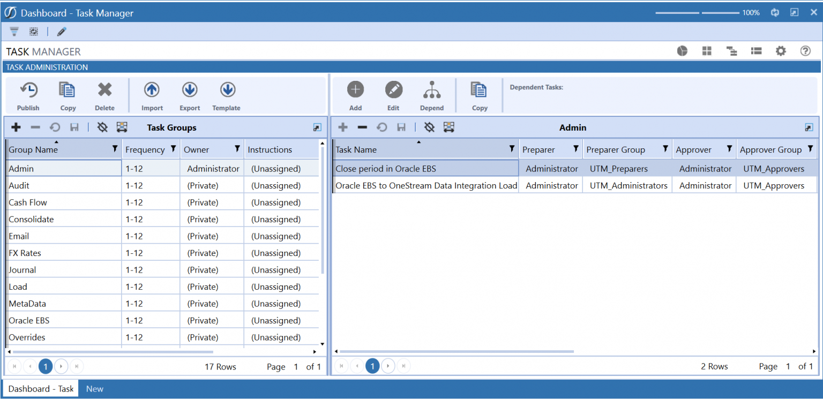Switch to the grid layout view icon
823x400 pixels.
pyautogui.click(x=706, y=50)
